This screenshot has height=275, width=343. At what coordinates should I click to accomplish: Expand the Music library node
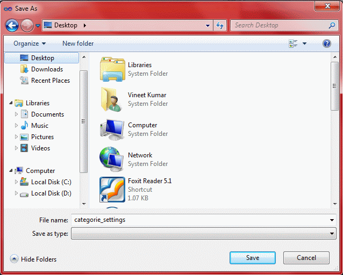pos(16,126)
